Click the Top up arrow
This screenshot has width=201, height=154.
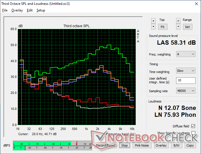pyautogui.click(x=154, y=21)
